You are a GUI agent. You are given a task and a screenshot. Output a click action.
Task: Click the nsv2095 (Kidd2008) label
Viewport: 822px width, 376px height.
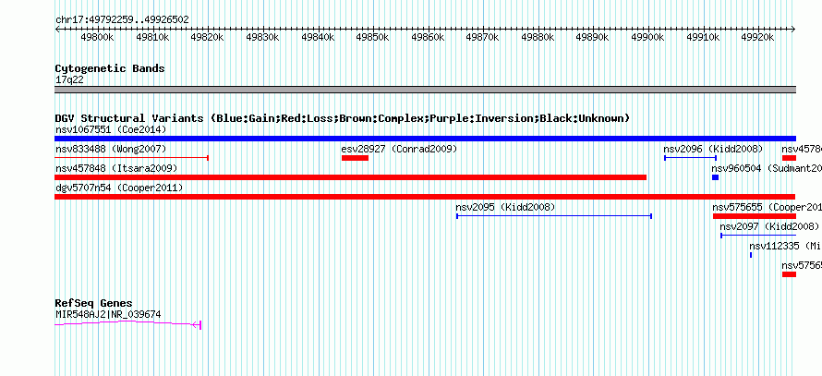tap(505, 207)
